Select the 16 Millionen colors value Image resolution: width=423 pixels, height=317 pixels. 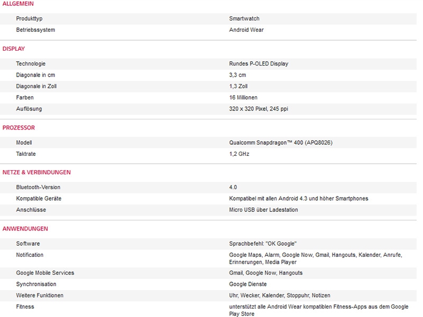click(x=243, y=98)
